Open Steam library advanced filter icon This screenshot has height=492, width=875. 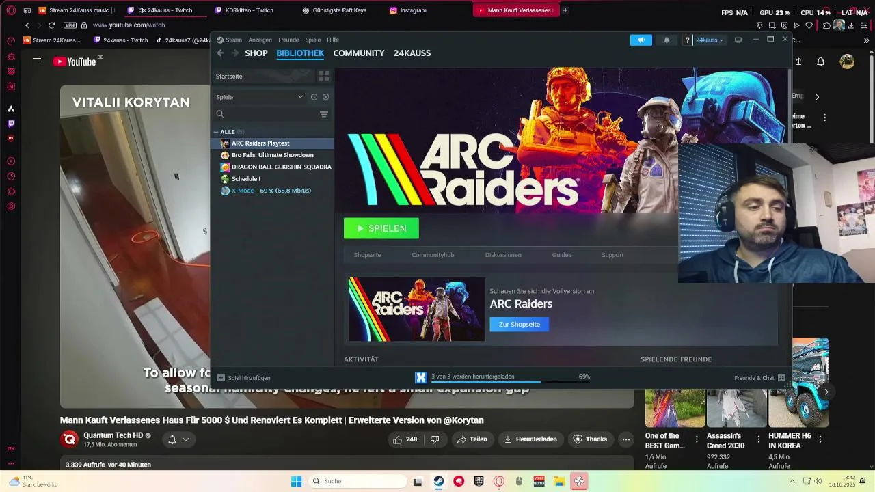click(x=324, y=114)
